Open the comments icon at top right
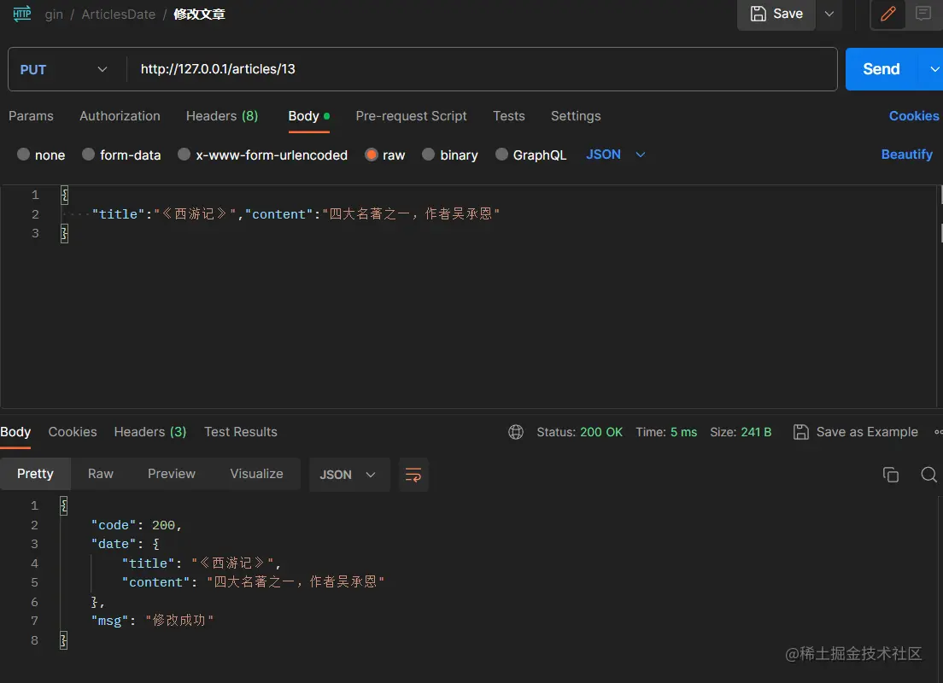This screenshot has height=683, width=943. pyautogui.click(x=924, y=15)
